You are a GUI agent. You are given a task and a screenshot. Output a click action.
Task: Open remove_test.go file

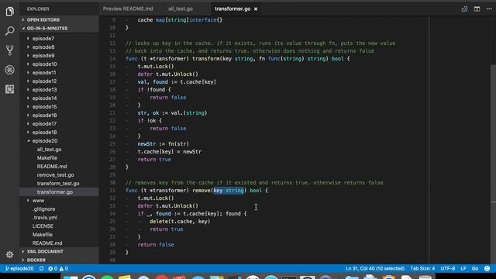tap(59, 175)
